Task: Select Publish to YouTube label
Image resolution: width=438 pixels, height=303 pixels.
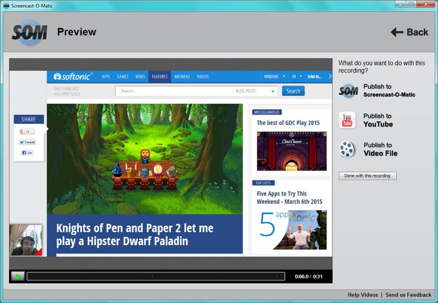Action: point(378,120)
